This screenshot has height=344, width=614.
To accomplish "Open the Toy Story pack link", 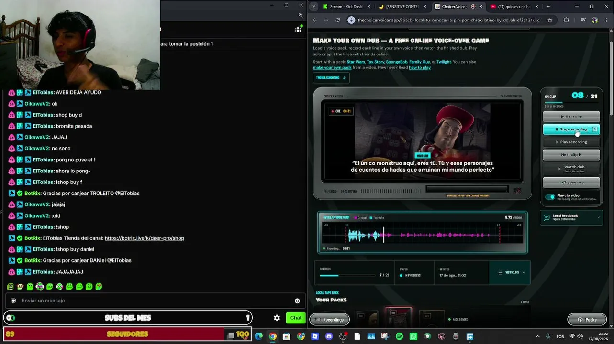I will tap(376, 62).
